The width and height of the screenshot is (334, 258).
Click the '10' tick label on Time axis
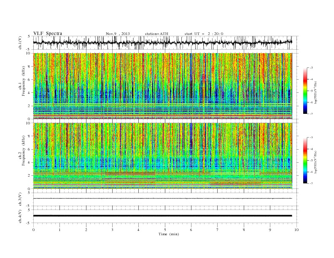tap(296, 230)
